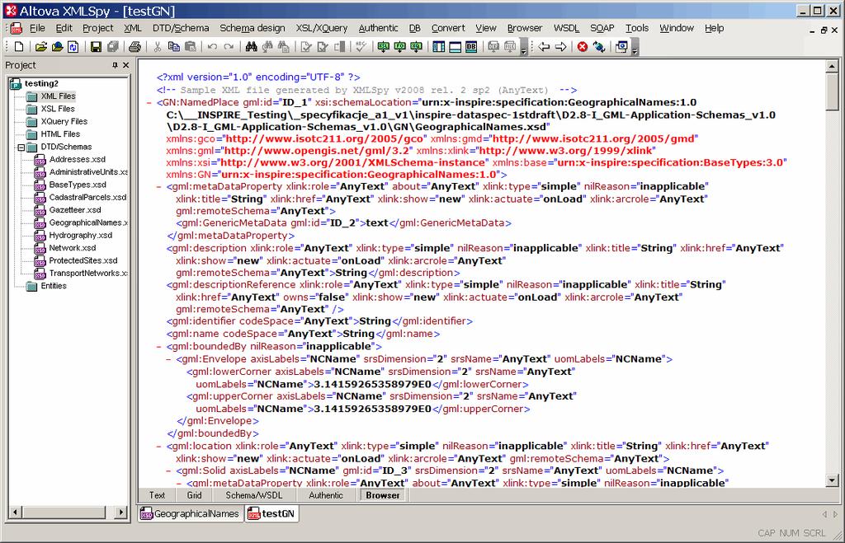
Task: Run XSL transformation with XSL icon
Action: (x=383, y=47)
